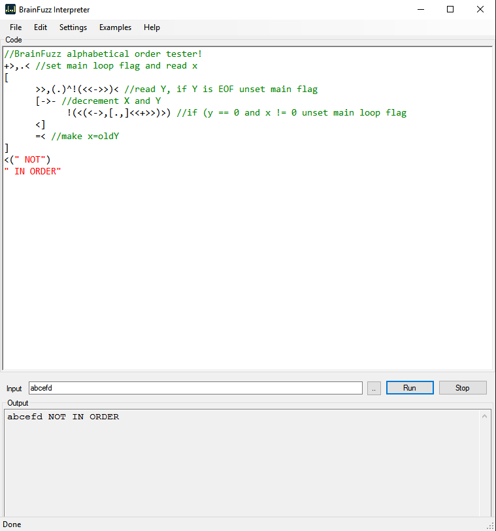Click the up arrow on Output scrollbar
The image size is (496, 531).
pos(485,416)
